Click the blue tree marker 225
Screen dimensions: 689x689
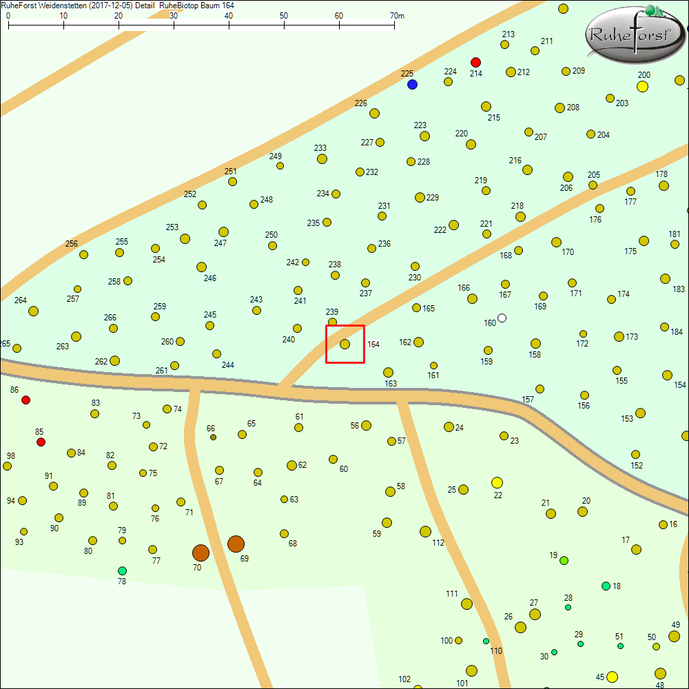pyautogui.click(x=412, y=84)
